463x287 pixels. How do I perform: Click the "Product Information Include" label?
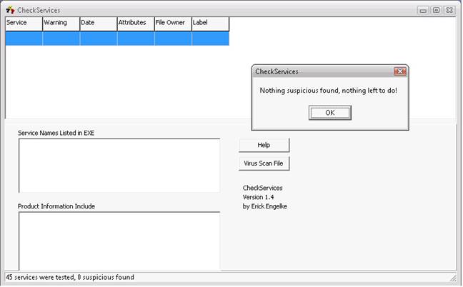[x=56, y=206]
